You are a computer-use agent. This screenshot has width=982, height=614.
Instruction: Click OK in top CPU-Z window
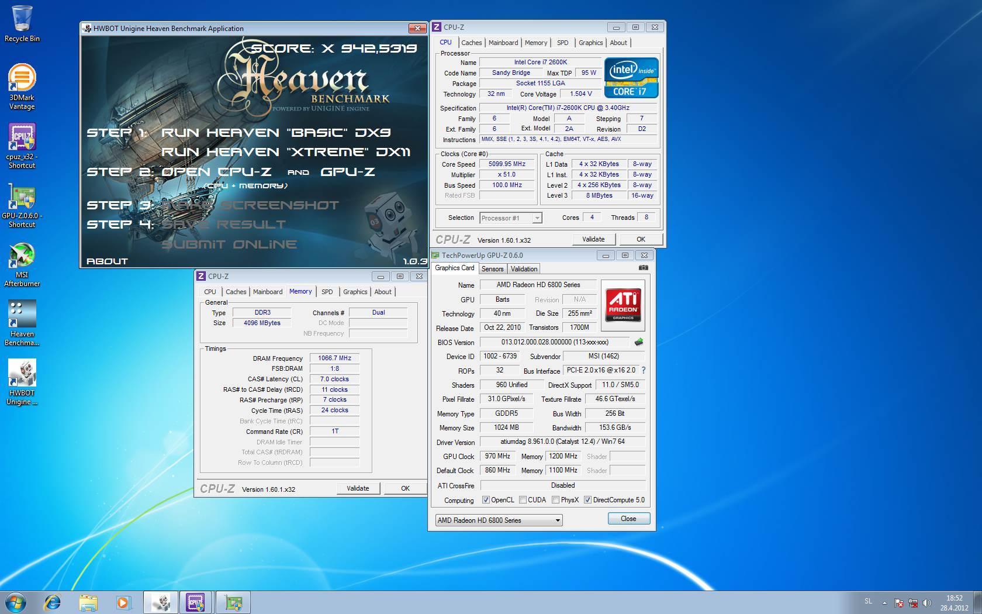pos(641,239)
